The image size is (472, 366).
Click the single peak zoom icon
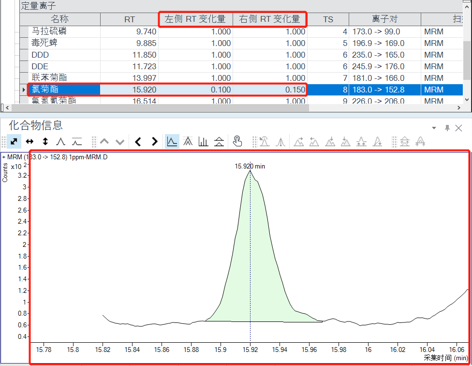[x=61, y=141]
